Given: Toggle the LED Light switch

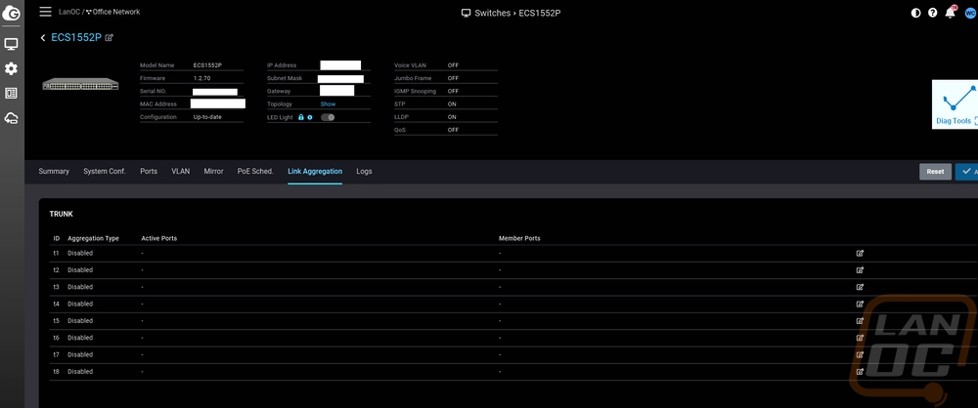Looking at the screenshot, I should point(328,117).
